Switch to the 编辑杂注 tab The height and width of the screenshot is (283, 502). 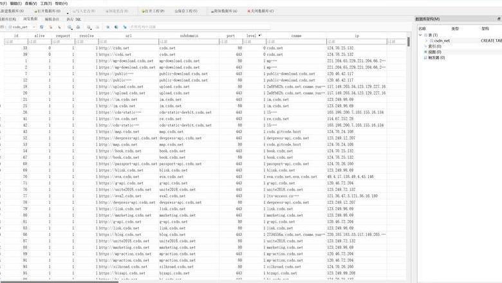51,19
